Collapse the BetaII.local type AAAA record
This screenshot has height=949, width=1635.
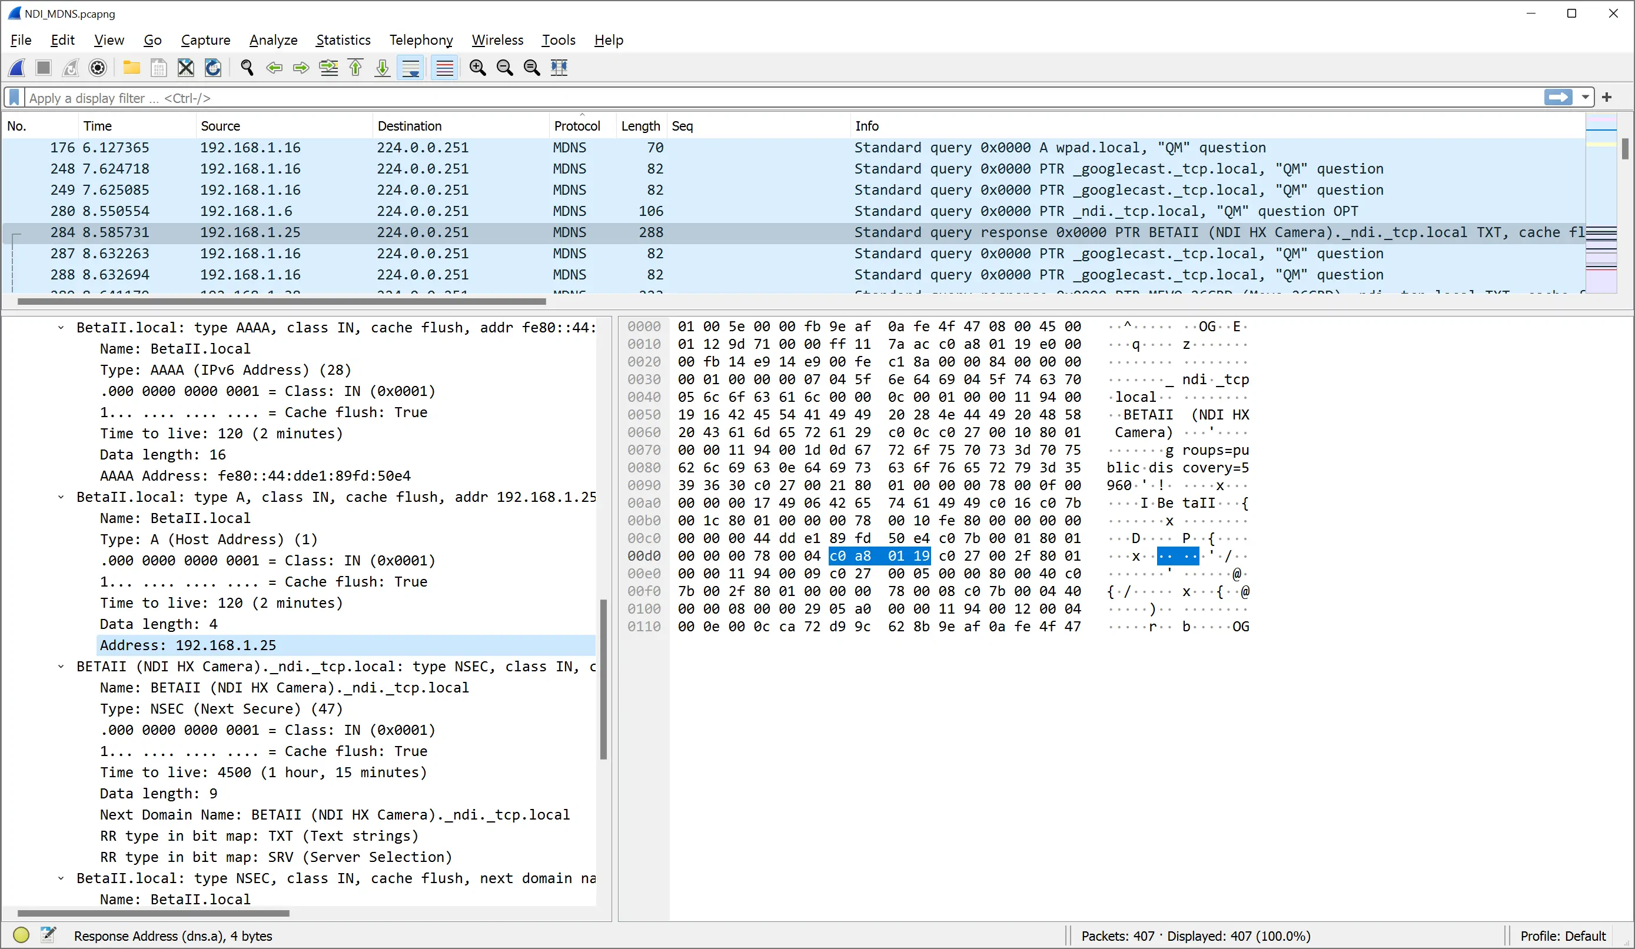[61, 328]
